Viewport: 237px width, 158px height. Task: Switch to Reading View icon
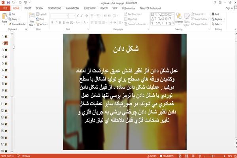(x=193, y=156)
